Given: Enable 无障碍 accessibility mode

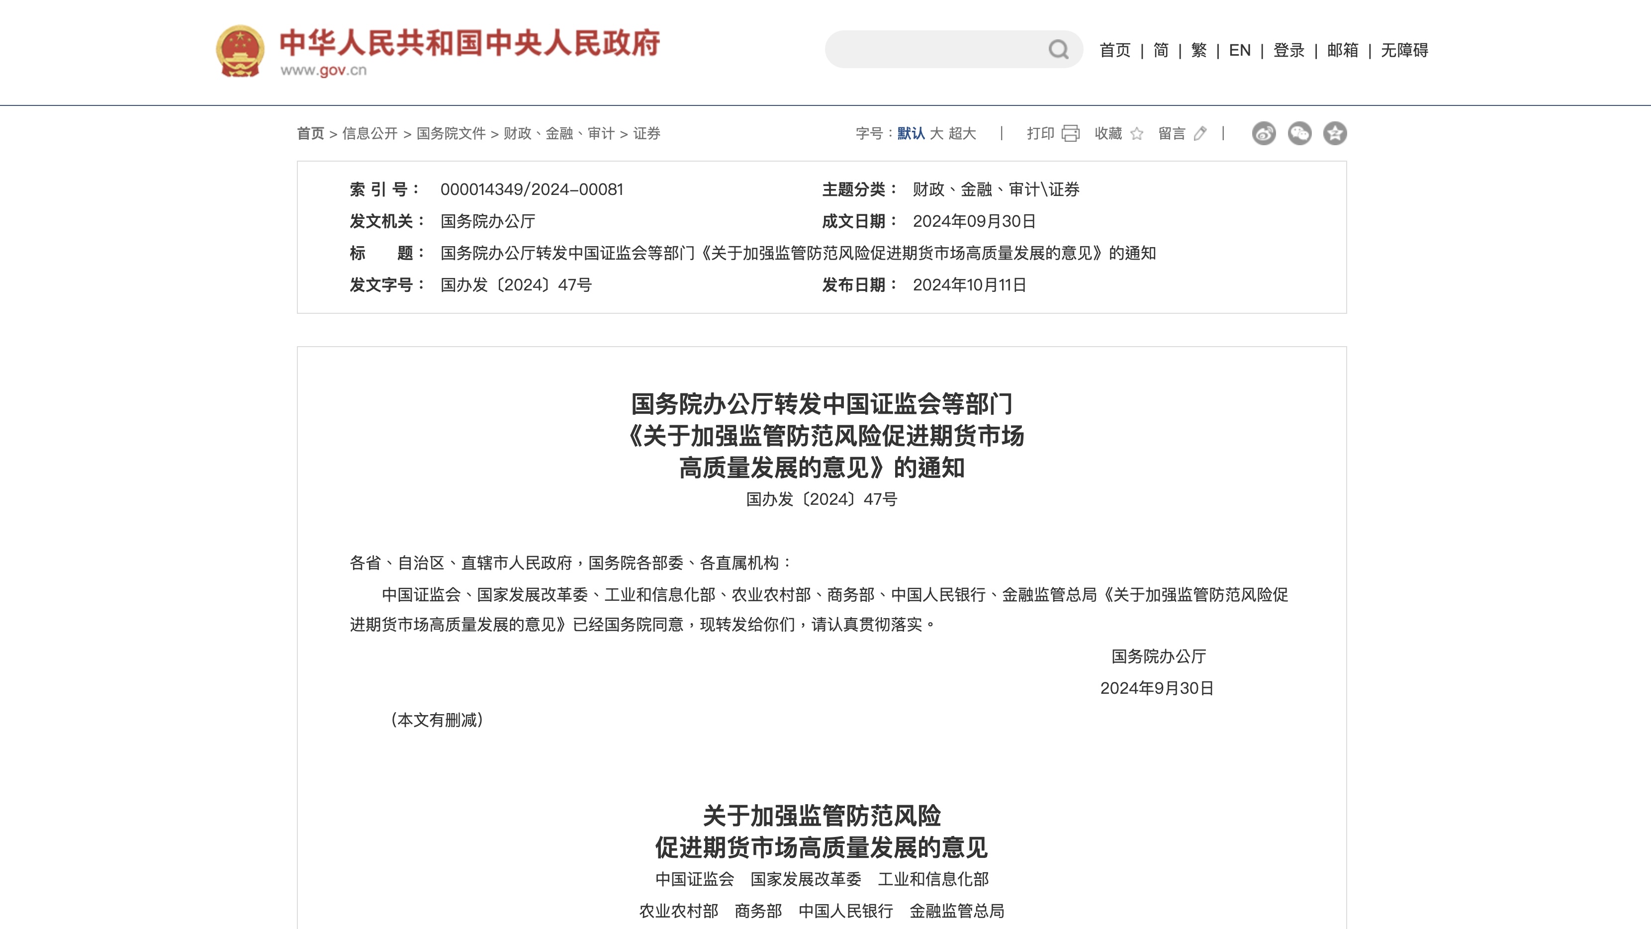Looking at the screenshot, I should click(1404, 50).
